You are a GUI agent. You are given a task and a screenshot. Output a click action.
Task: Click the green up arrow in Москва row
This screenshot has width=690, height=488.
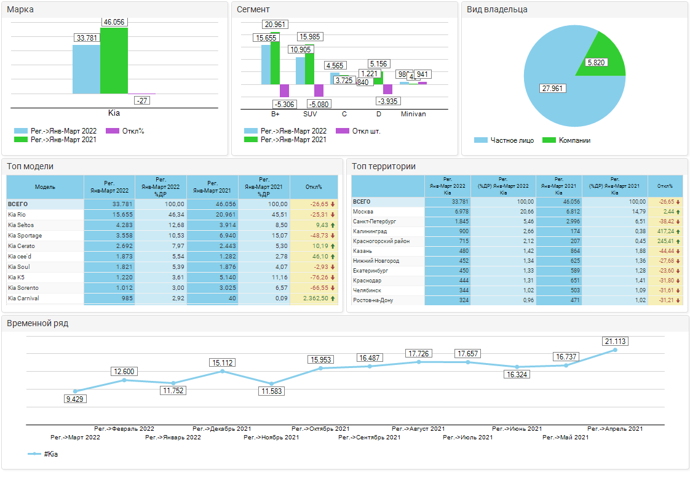[x=678, y=212]
